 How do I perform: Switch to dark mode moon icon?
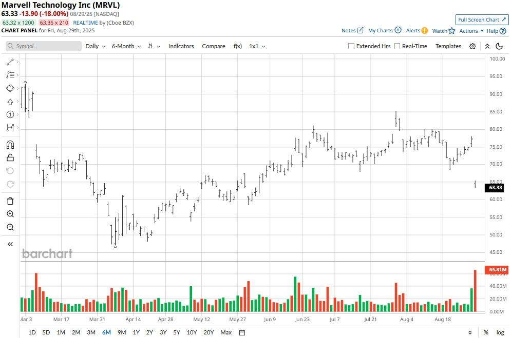click(499, 46)
